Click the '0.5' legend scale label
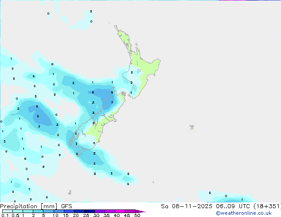 coord(15,215)
